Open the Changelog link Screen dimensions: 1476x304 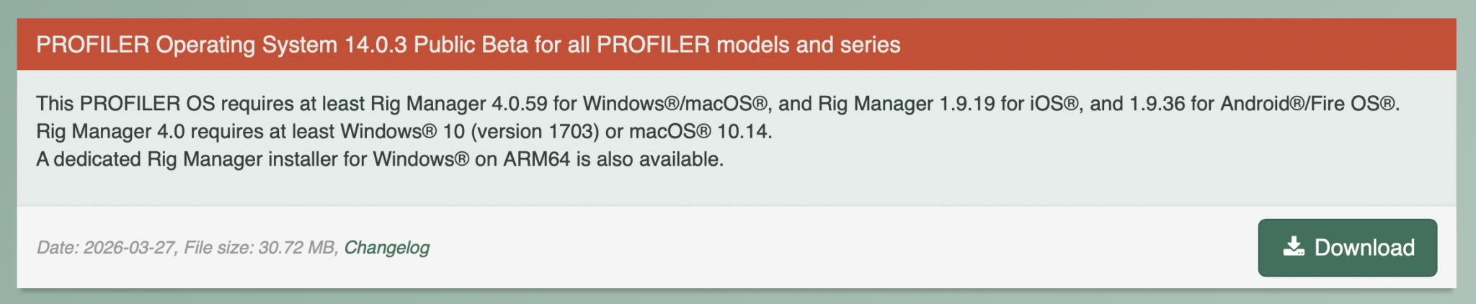coord(386,248)
